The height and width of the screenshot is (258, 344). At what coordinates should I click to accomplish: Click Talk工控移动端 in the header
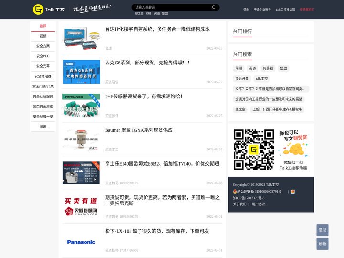[285, 10]
